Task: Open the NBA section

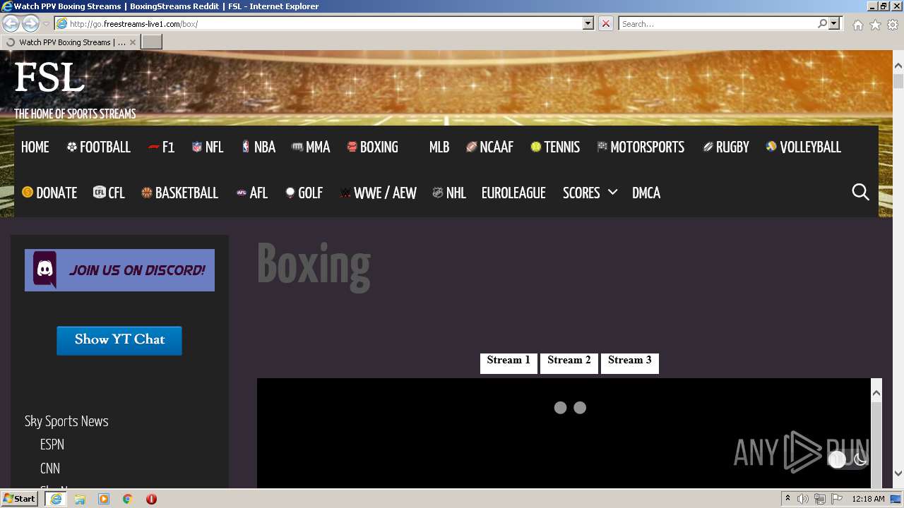Action: [258, 147]
